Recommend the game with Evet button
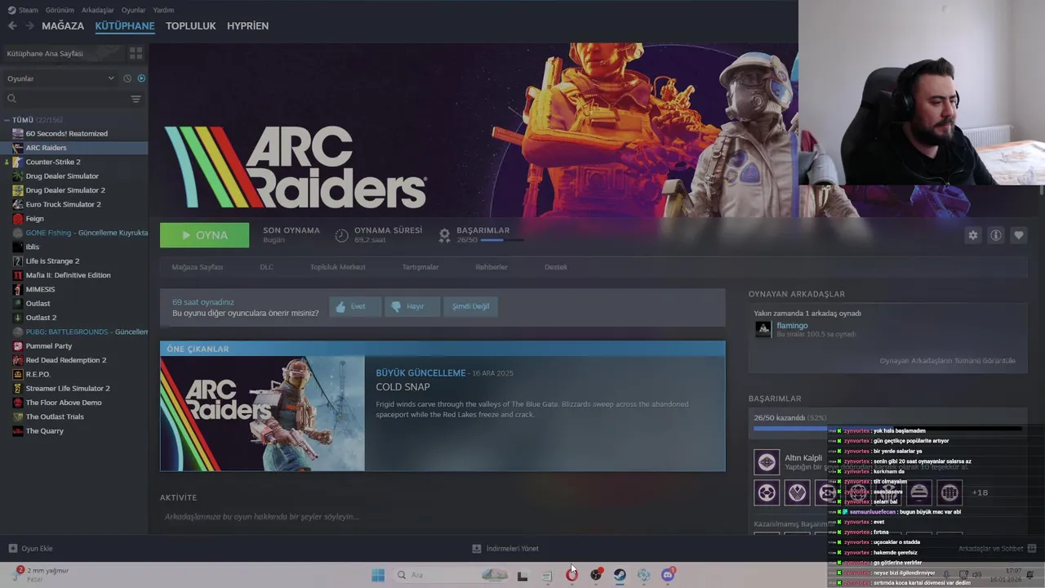The height and width of the screenshot is (588, 1045). pyautogui.click(x=355, y=306)
